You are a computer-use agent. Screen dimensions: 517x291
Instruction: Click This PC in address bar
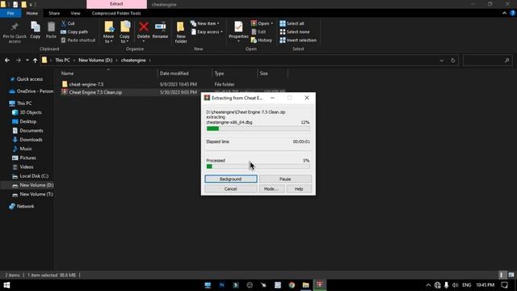(x=62, y=61)
